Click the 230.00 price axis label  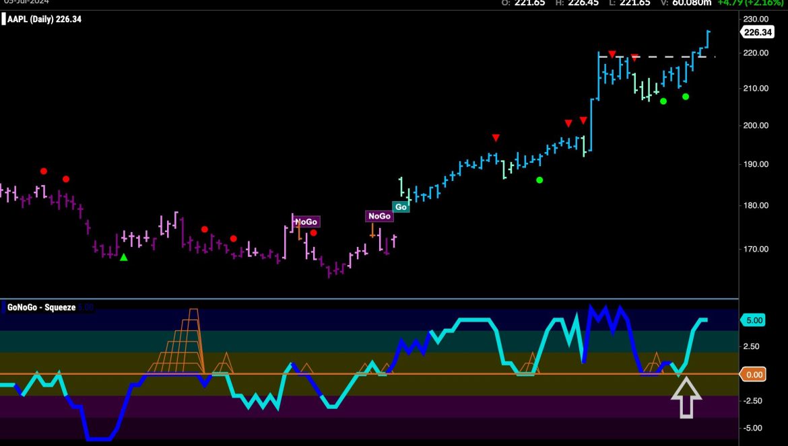click(756, 19)
